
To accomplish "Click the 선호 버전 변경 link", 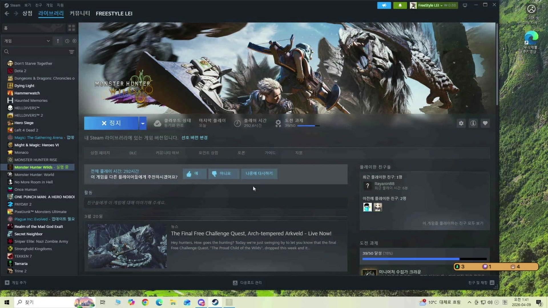I will coord(194,138).
